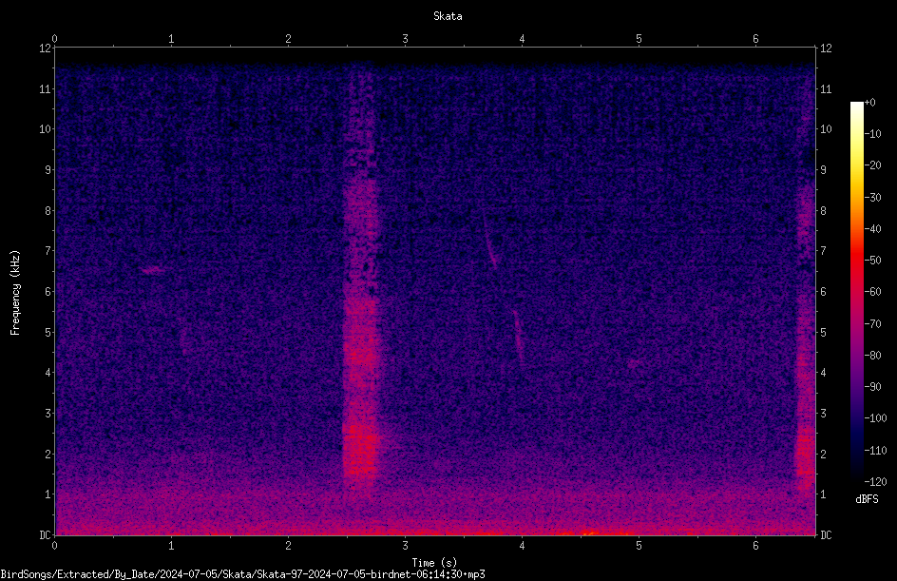The width and height of the screenshot is (897, 581).
Task: Click the "-100" value on the color scale
Action: 875,418
